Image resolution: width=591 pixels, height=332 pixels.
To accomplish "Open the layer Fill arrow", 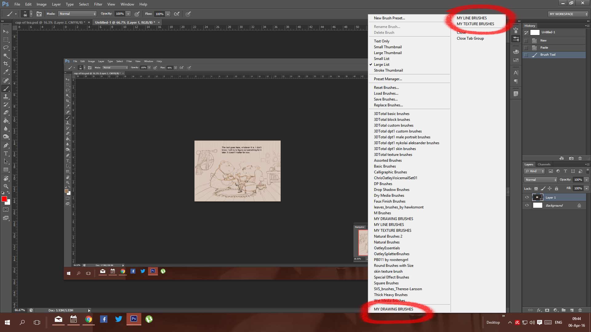I will click(587, 188).
